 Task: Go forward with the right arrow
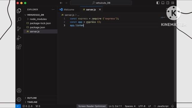click(x=66, y=3)
